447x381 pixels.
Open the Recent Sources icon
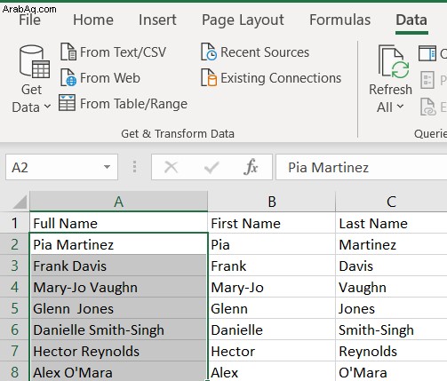pos(209,52)
